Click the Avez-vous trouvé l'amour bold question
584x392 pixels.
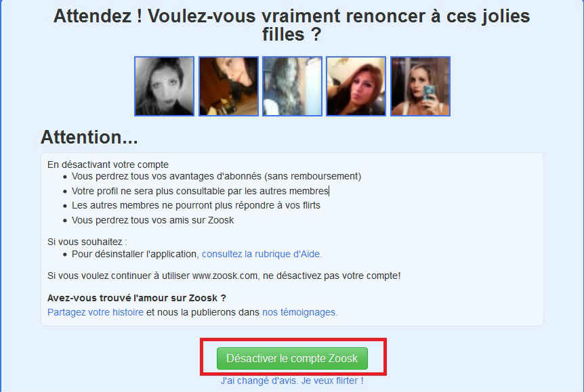137,298
